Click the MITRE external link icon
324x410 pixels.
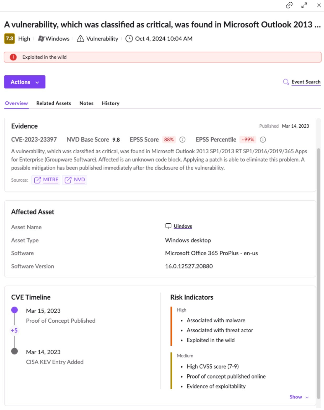[38, 180]
